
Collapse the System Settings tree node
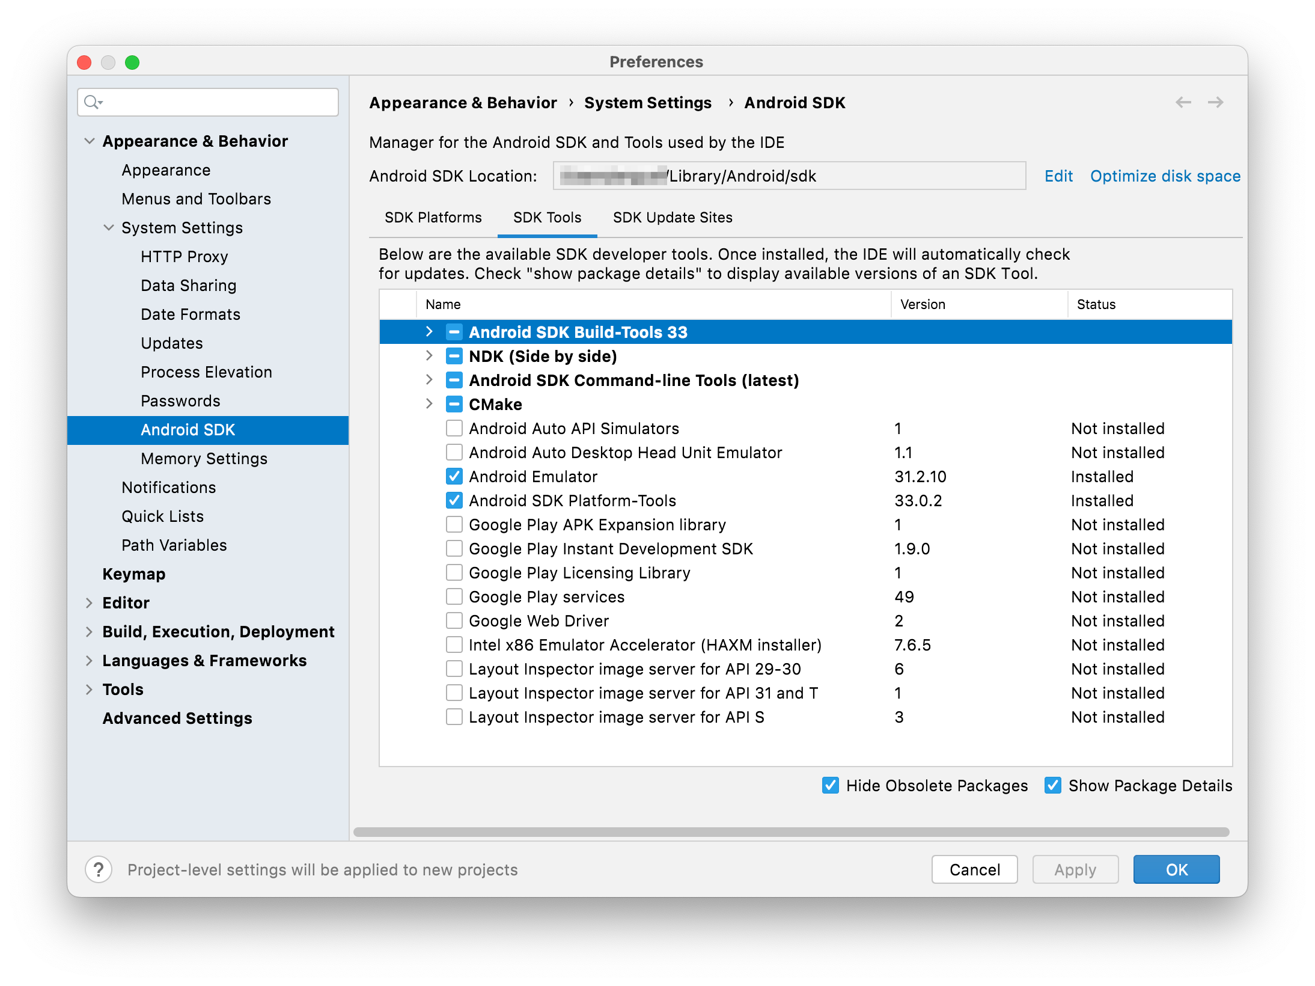109,228
